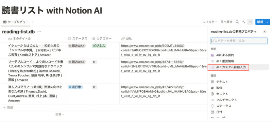Click the ビジネス category tag
The image size is (272, 126).
(x=99, y=46)
